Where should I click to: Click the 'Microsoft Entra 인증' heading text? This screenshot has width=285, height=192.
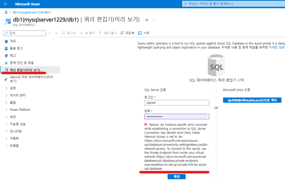pos(237,90)
